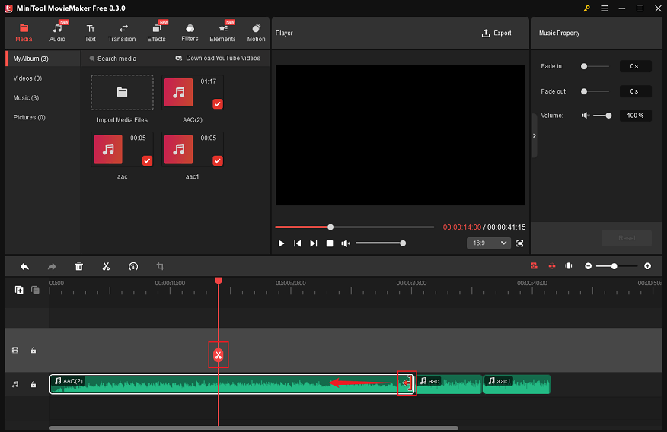
Task: Delete the selected clip with trash icon
Action: coord(79,267)
